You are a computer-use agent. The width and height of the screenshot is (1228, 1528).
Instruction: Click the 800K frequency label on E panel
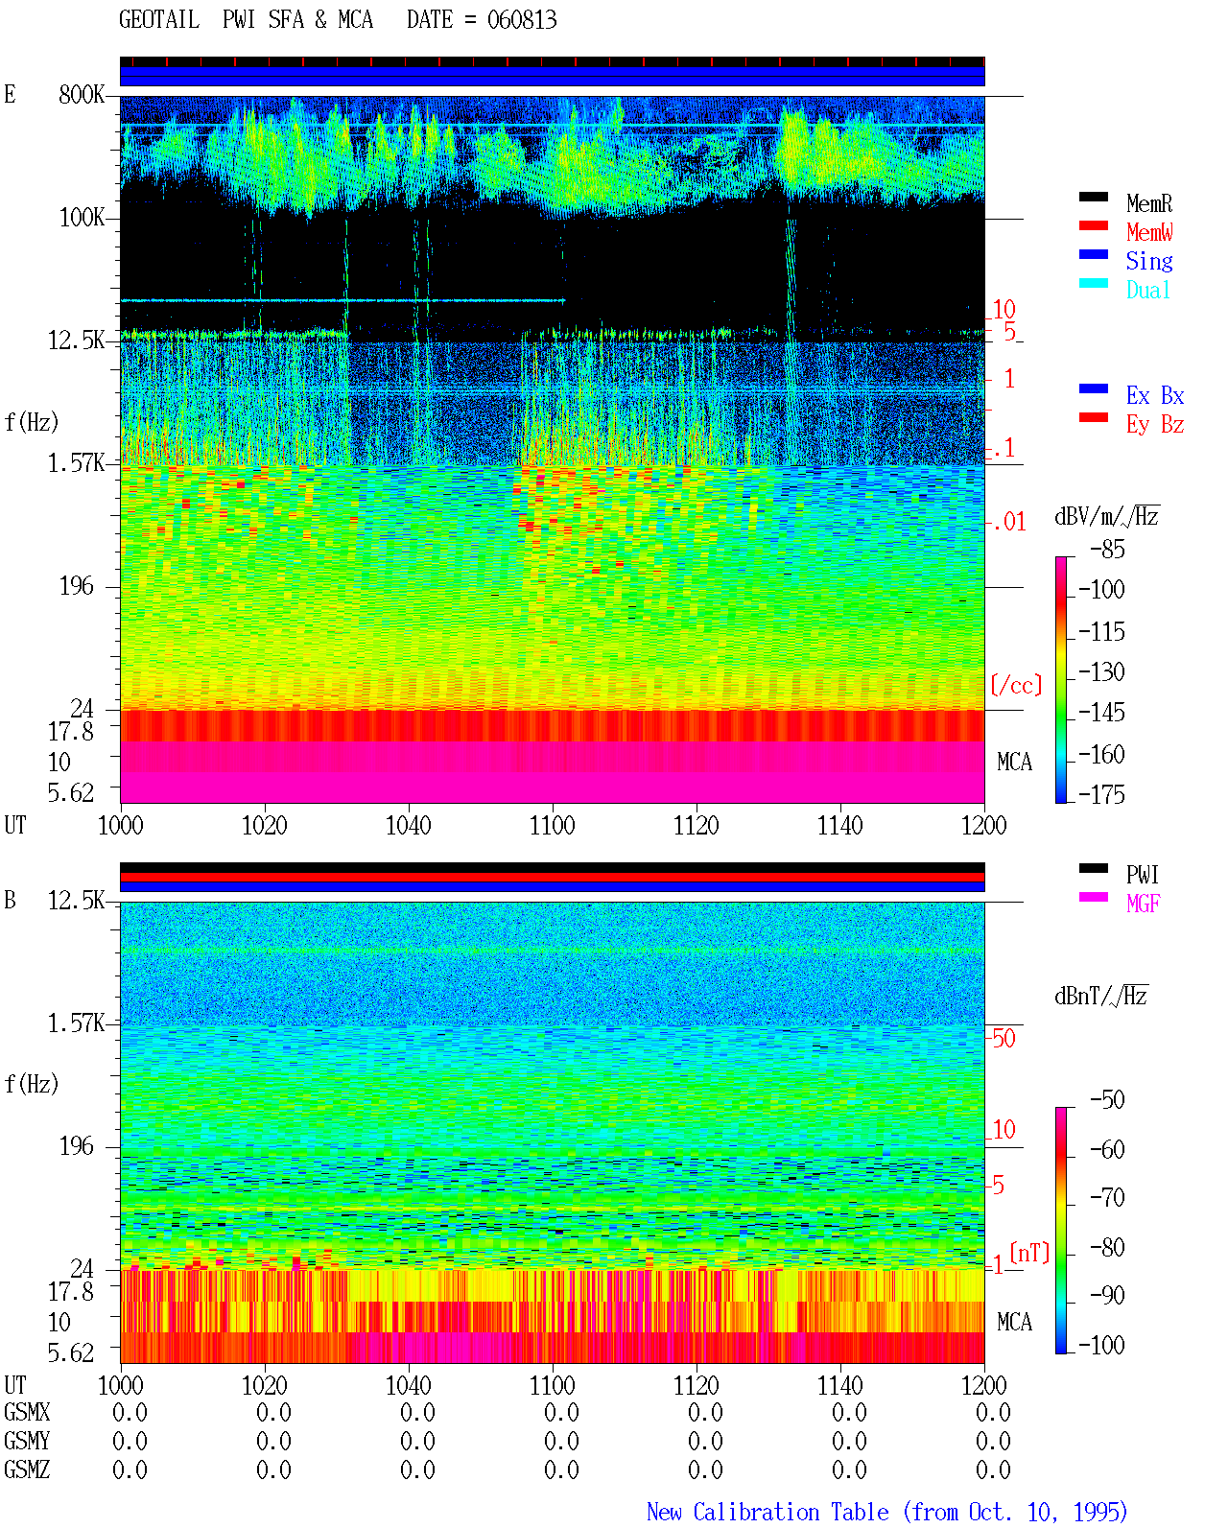pos(82,94)
